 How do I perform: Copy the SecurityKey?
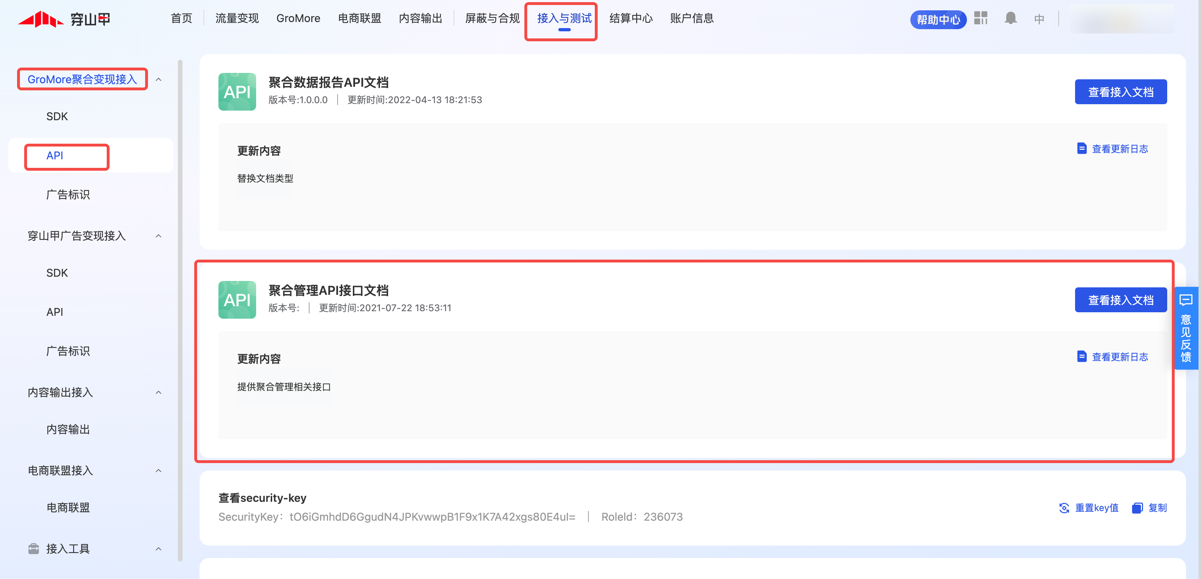click(x=1149, y=508)
